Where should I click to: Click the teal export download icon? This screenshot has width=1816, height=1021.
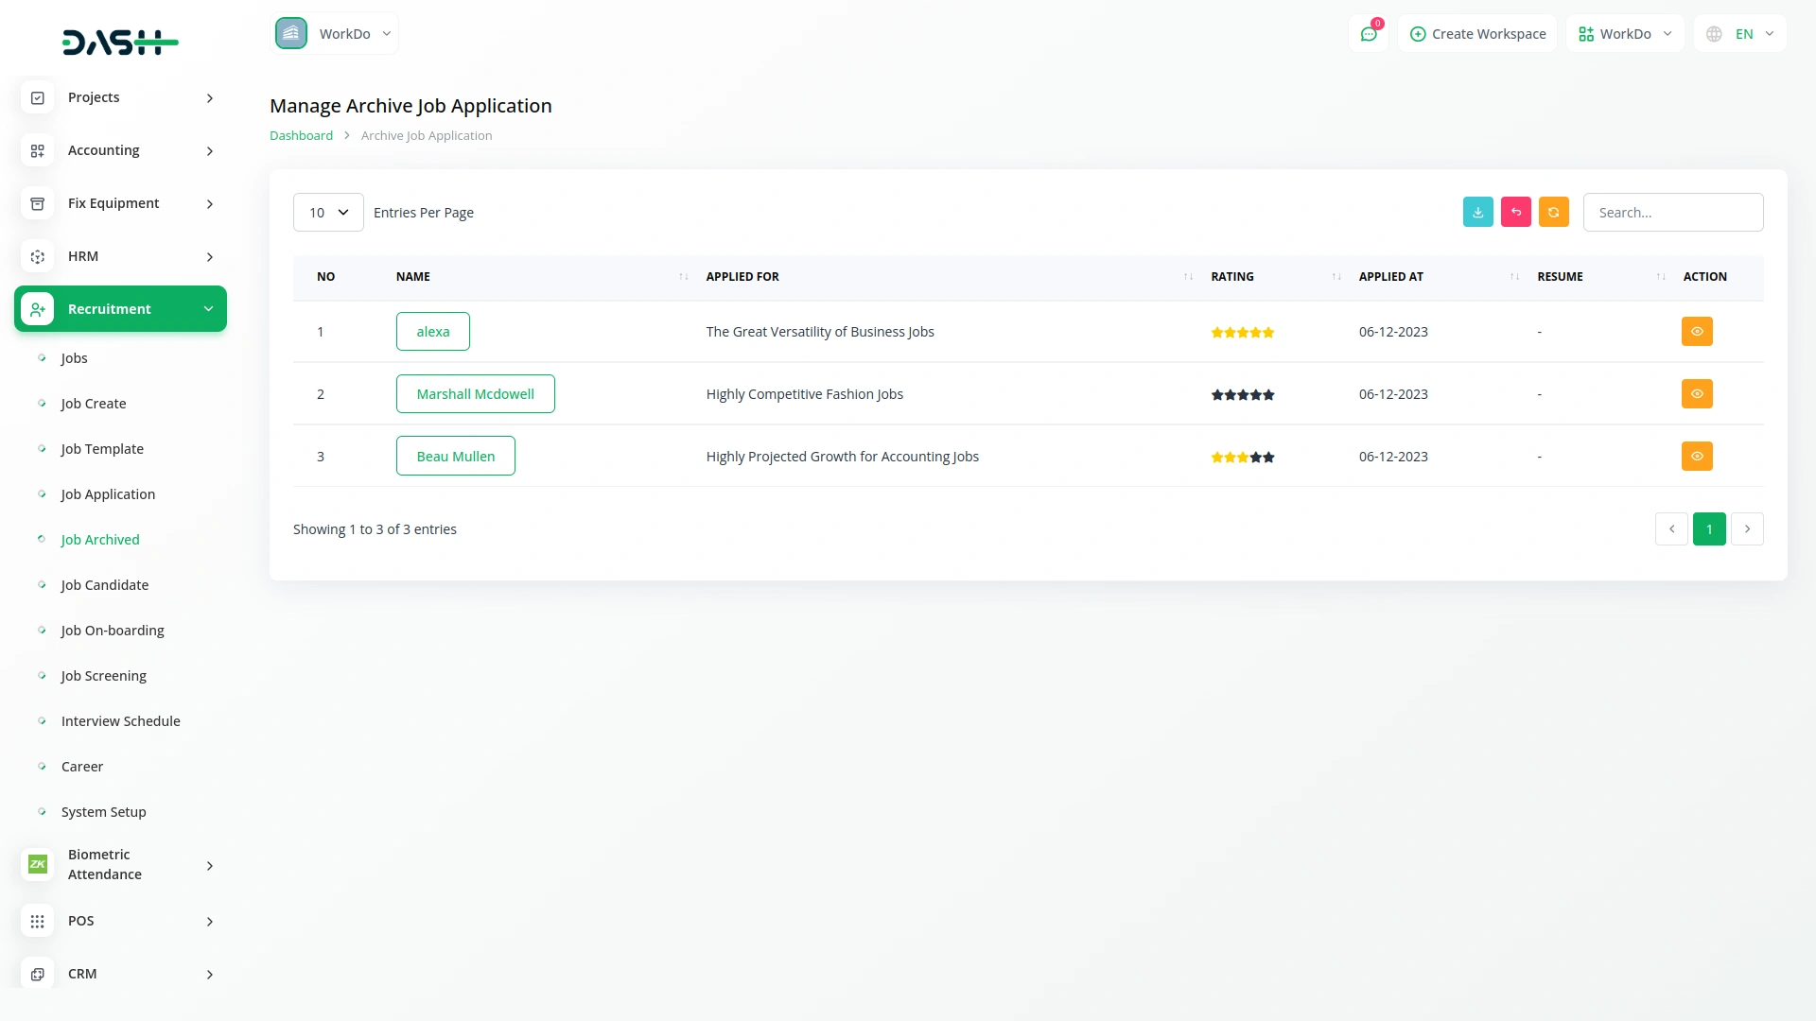pyautogui.click(x=1478, y=212)
